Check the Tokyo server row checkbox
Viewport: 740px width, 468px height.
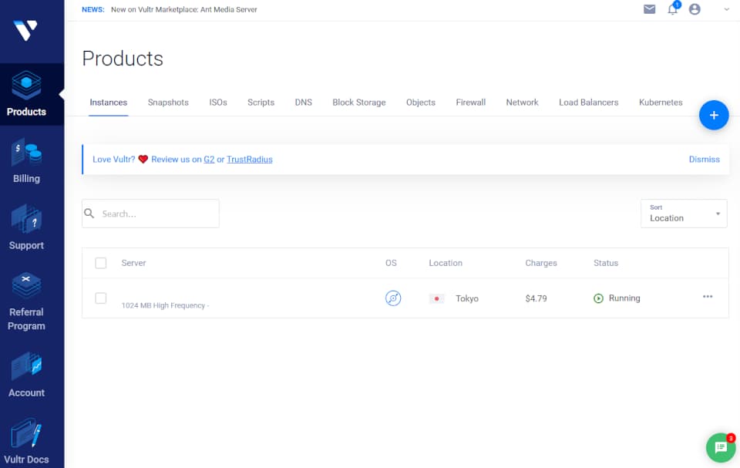point(100,298)
